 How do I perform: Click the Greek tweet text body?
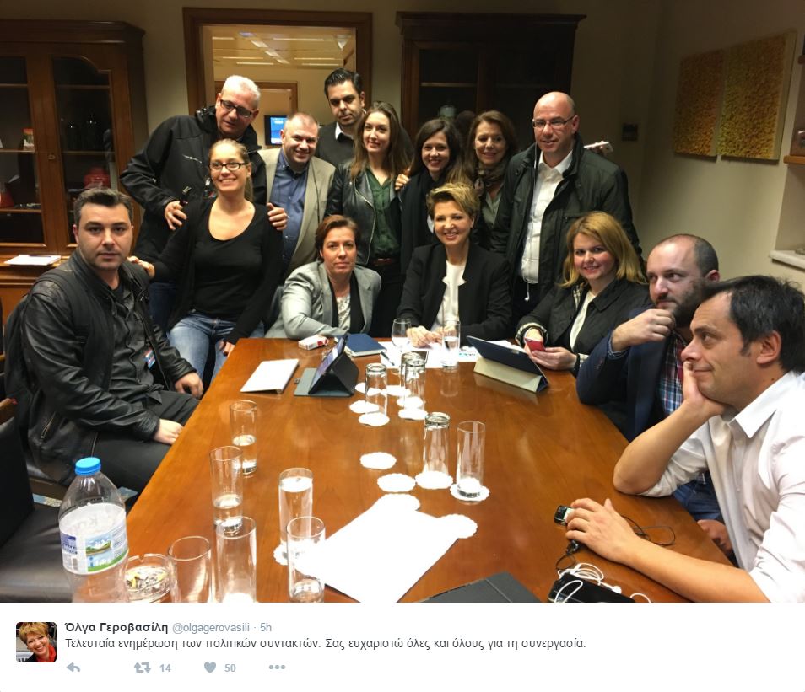(x=325, y=644)
